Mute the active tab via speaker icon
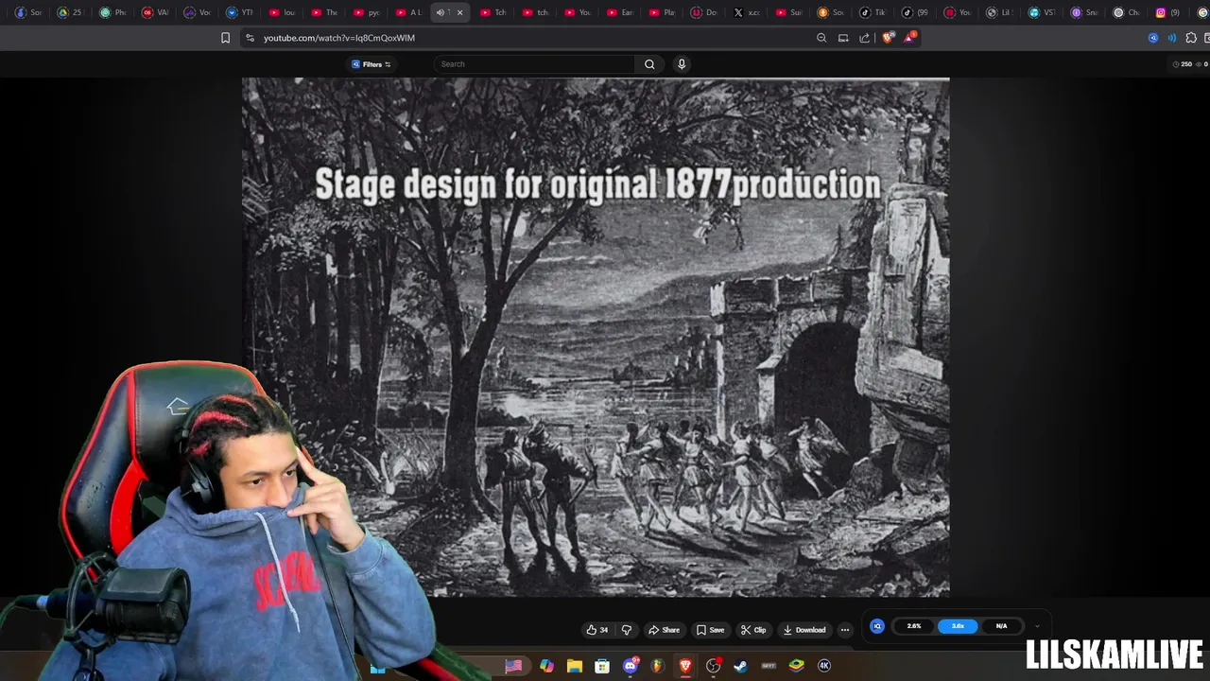Screen dimensions: 1210x681 pos(441,12)
